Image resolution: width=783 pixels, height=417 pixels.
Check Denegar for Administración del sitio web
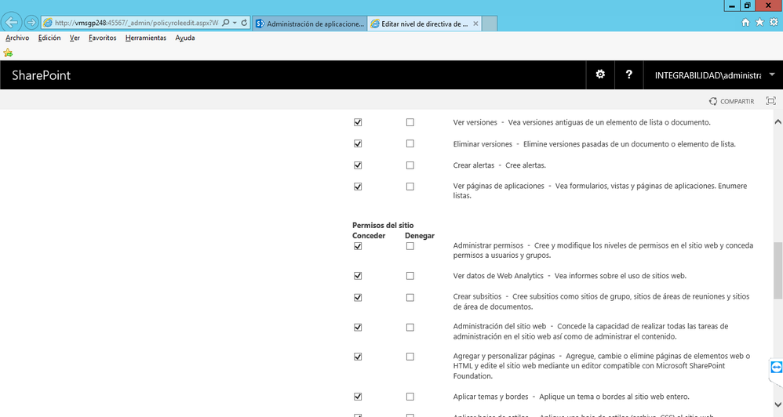click(410, 328)
